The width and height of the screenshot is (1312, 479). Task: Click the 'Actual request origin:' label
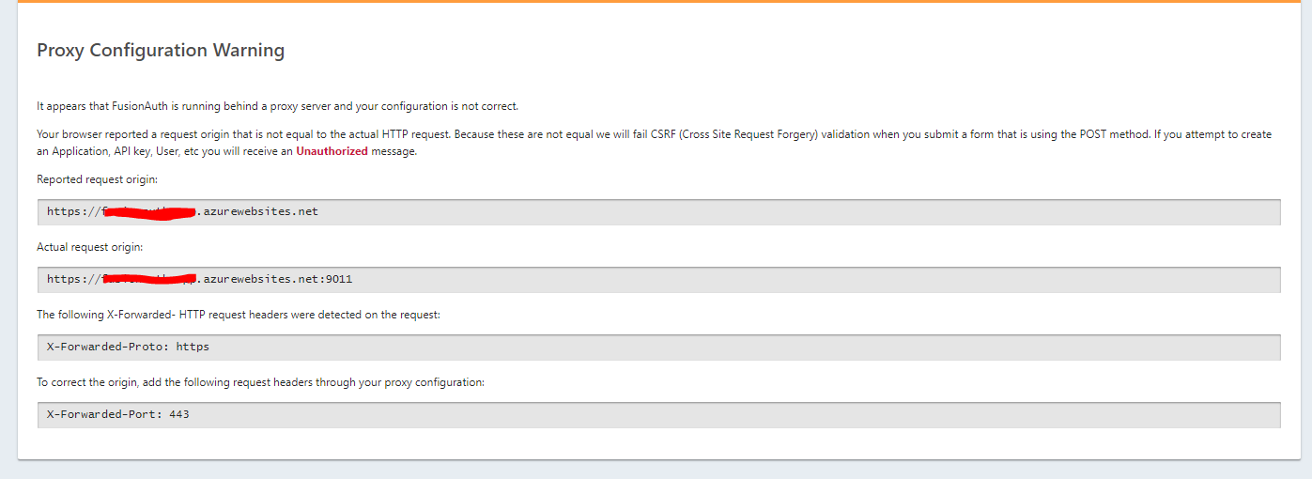pyautogui.click(x=89, y=247)
